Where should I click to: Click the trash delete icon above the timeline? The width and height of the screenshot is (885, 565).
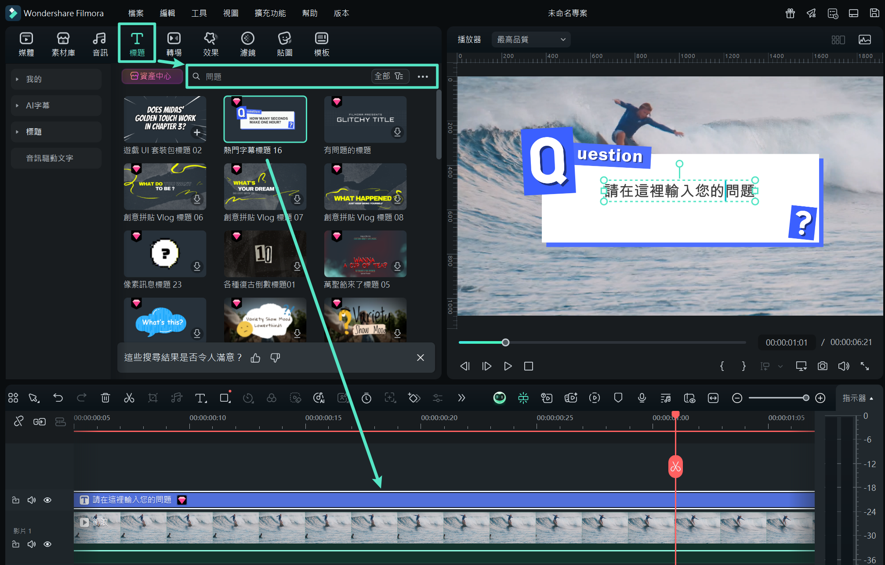coord(105,398)
